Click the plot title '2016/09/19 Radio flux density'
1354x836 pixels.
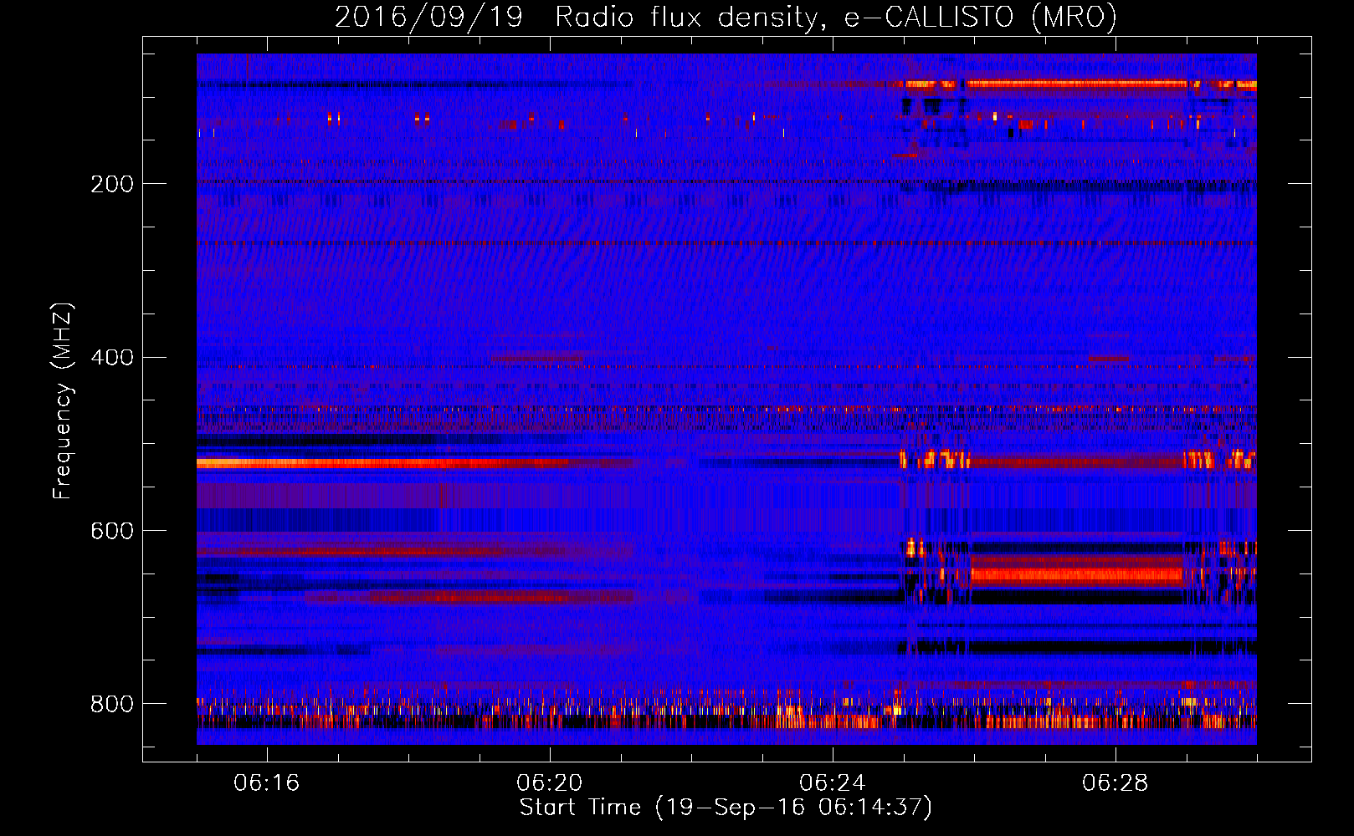pyautogui.click(x=726, y=18)
